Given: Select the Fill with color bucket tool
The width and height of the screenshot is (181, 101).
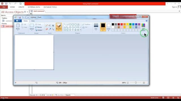Looking at the screenshot, I should coord(50,26).
